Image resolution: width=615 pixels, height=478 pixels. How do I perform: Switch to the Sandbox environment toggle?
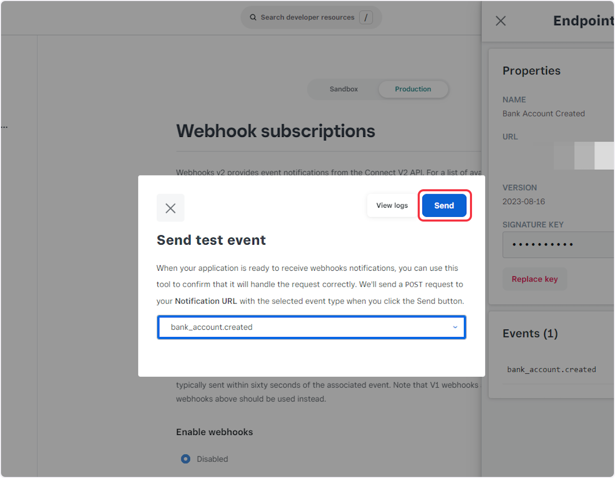343,89
